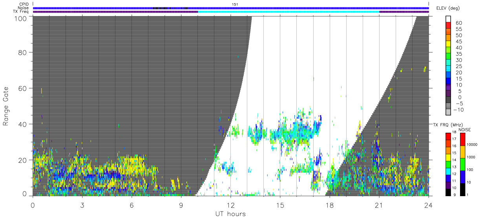Click the purple 10–11 MHz frequency swatch
The image size is (482, 222).
click(x=448, y=185)
